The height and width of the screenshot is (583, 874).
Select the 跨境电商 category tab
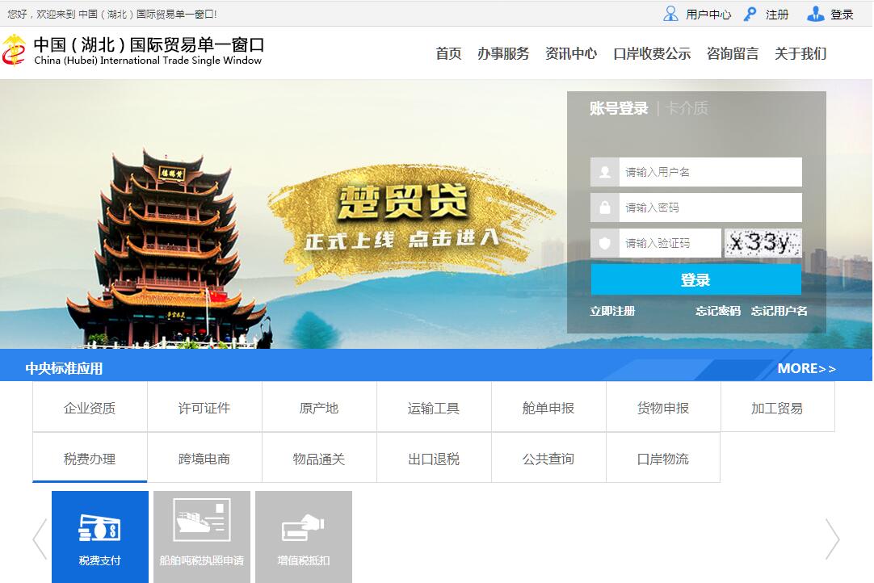click(x=204, y=459)
